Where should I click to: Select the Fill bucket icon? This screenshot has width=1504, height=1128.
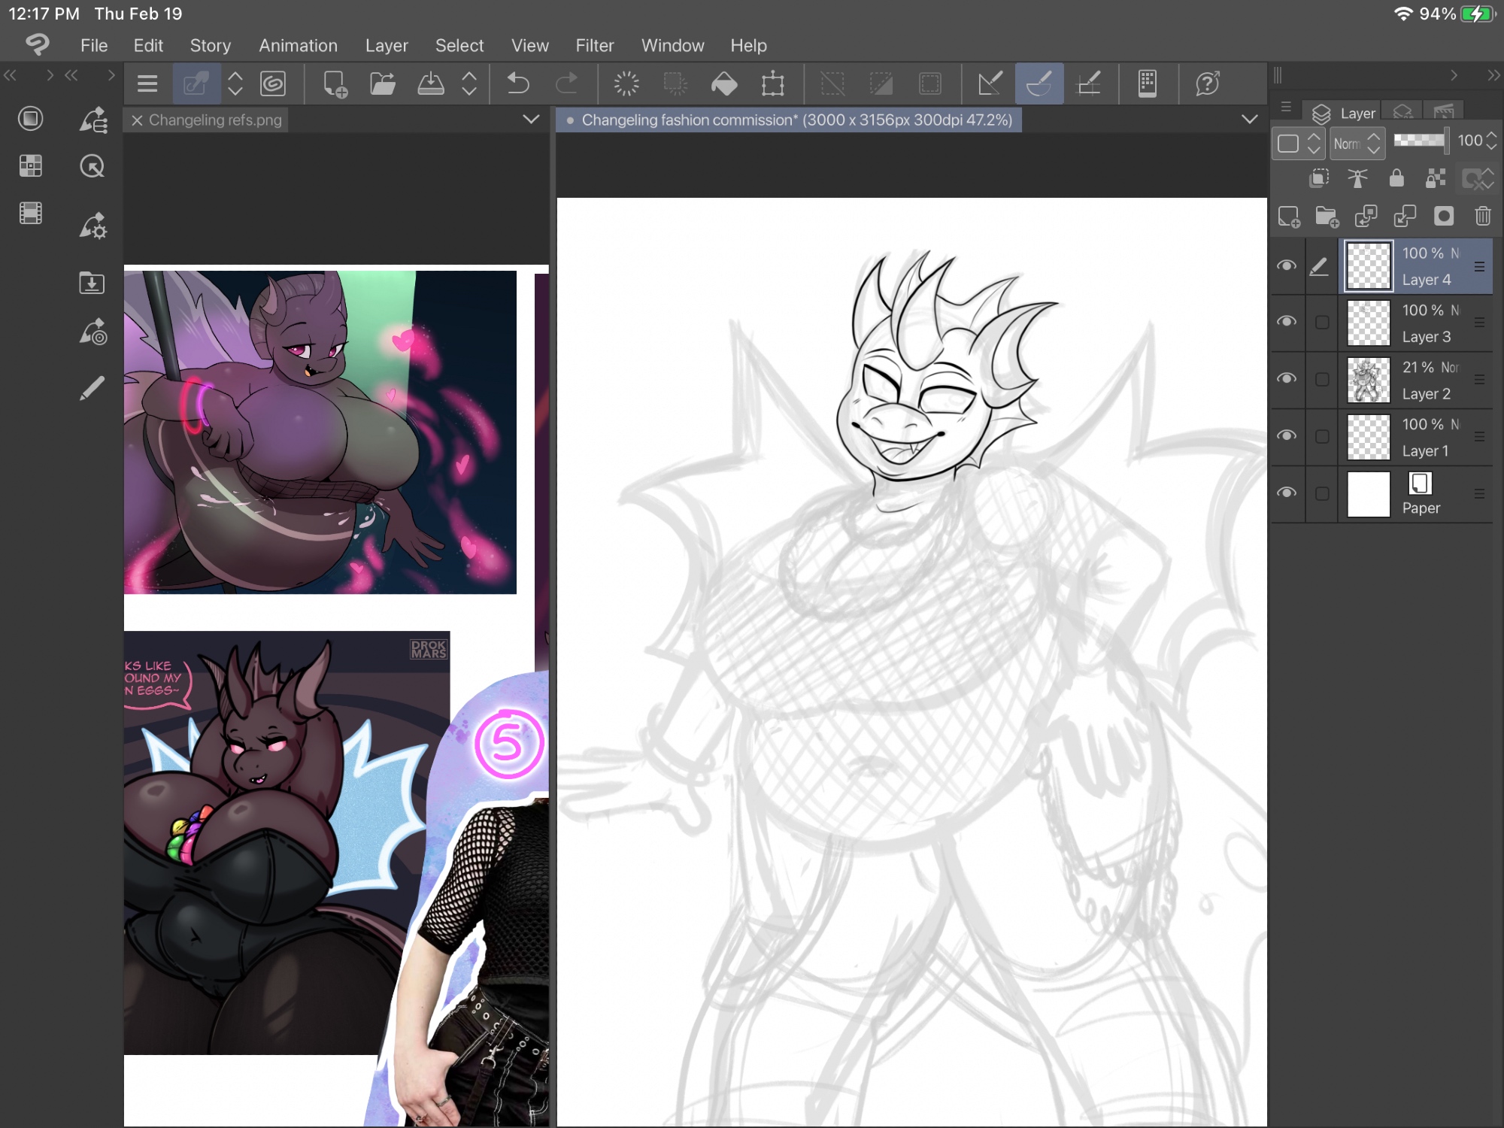pyautogui.click(x=723, y=83)
